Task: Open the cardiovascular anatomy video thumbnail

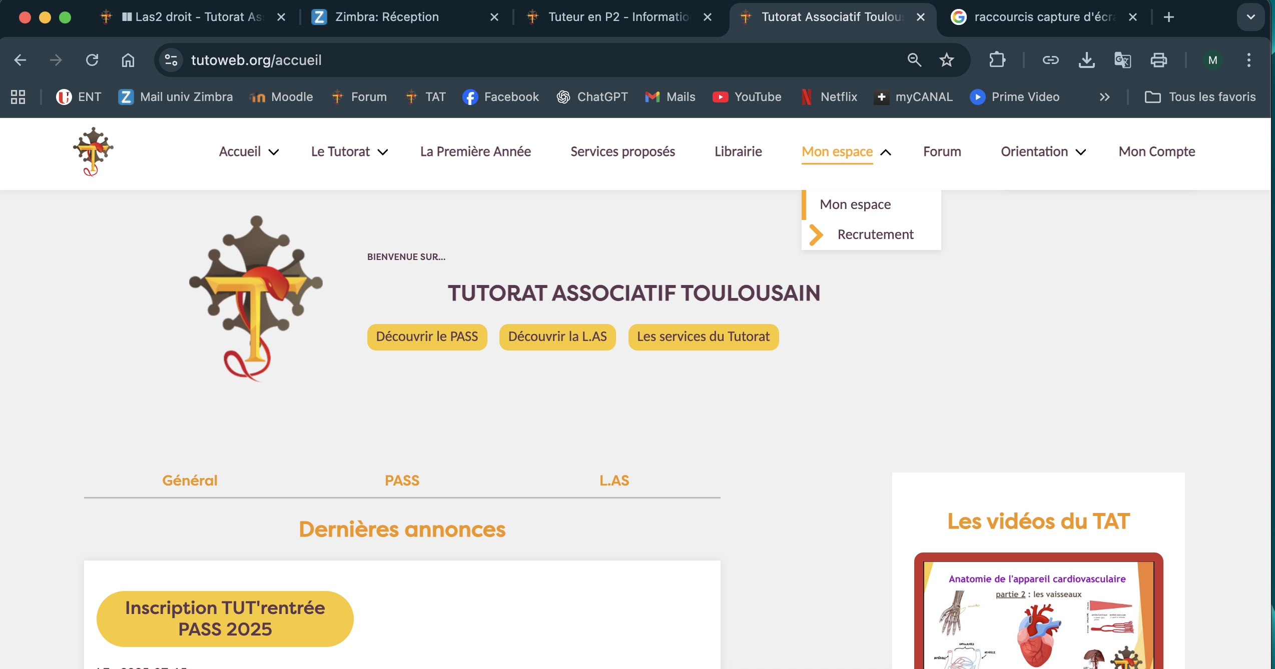Action: [x=1038, y=615]
